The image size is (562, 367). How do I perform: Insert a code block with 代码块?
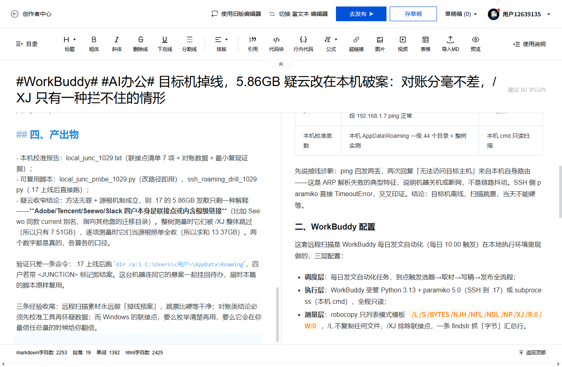tap(277, 44)
